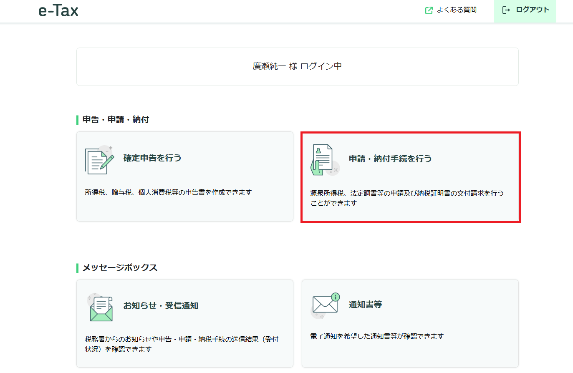The width and height of the screenshot is (573, 373).
Task: Click 税務署からのお知らせ description text
Action: coord(182,344)
